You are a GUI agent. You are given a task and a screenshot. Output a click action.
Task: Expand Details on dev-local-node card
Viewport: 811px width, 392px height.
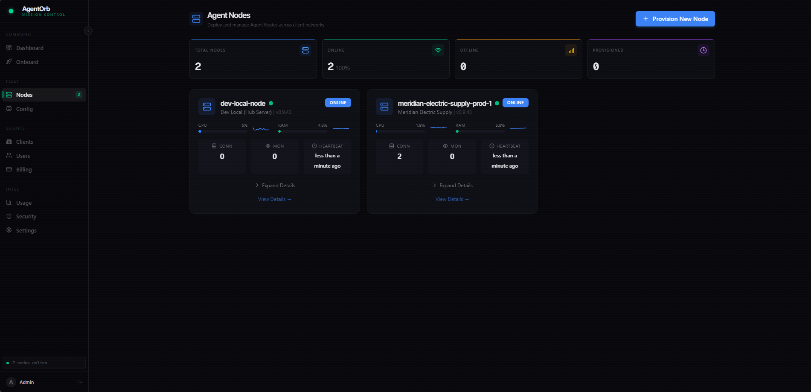275,186
